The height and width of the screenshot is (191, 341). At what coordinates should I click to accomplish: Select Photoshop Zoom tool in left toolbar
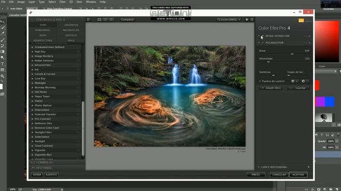[x=2, y=76]
